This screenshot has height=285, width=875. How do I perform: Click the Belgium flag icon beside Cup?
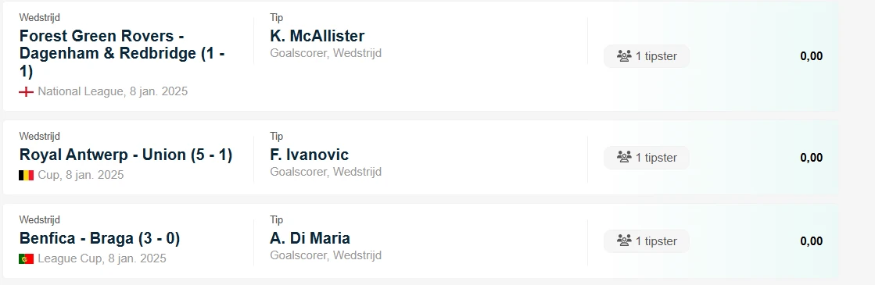point(27,175)
